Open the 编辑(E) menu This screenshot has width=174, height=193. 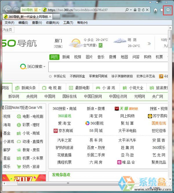pyautogui.click(x=23, y=23)
